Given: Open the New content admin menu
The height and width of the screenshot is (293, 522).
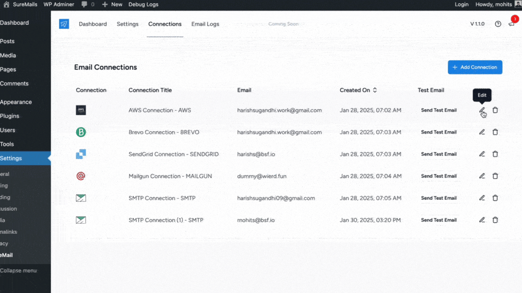Looking at the screenshot, I should point(112,5).
